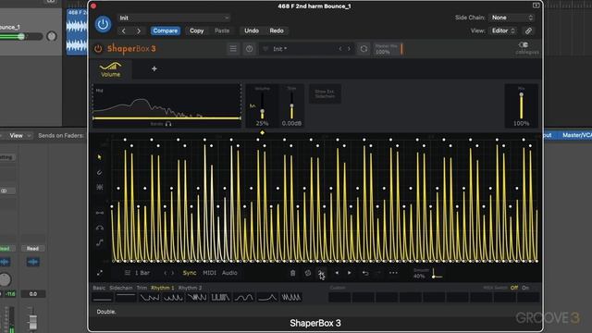
Task: Select the snowflake grid snap tool
Action: point(100,187)
